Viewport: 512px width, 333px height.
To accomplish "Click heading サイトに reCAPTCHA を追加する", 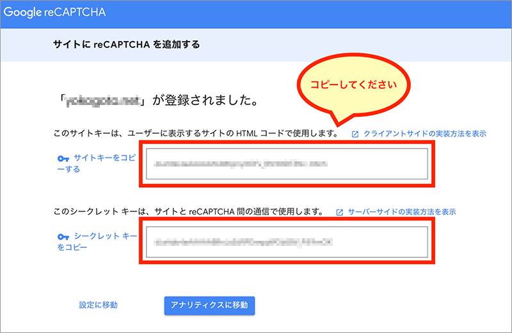I will click(x=126, y=44).
